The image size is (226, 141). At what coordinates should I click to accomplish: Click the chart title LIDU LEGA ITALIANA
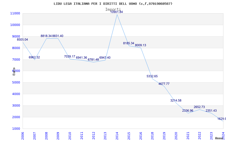(113, 4)
